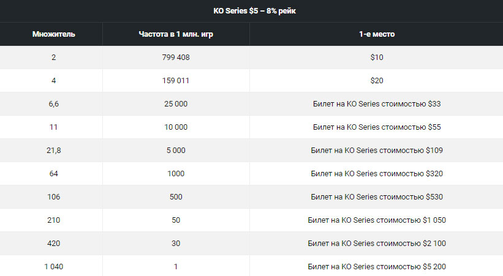Select the ticket prize worth $109

(376, 151)
